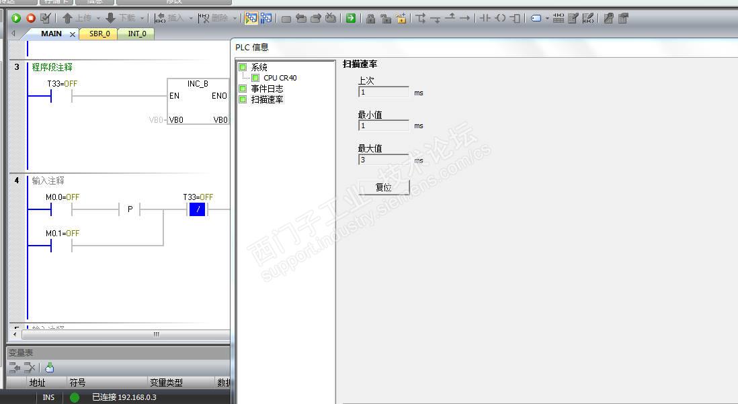Click the symbol info table icon

tap(559, 18)
